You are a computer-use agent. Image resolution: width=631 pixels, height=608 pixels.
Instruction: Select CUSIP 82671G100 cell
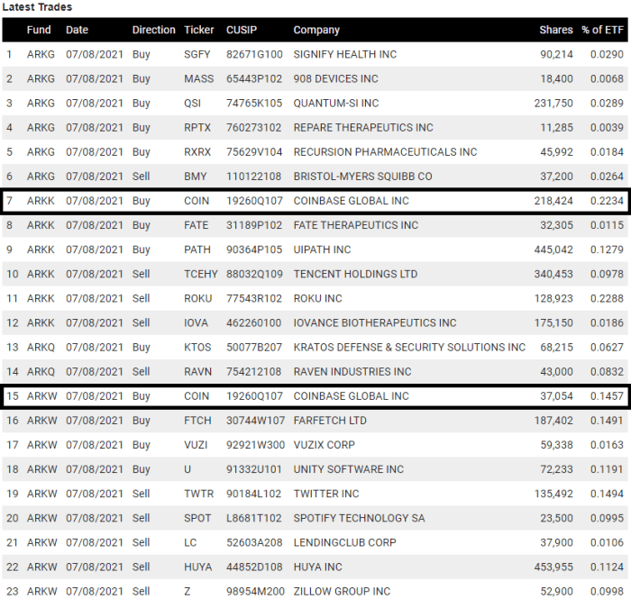(x=254, y=54)
